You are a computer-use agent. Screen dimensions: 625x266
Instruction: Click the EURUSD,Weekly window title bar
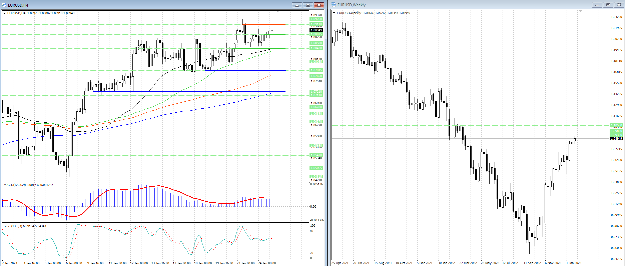tap(467, 5)
